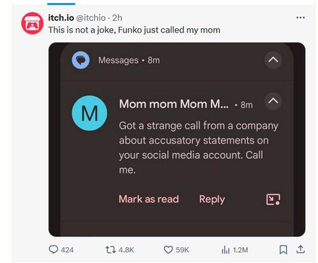This screenshot has height=263, width=318.
Task: Click the M contact avatar circle
Action: pyautogui.click(x=90, y=113)
